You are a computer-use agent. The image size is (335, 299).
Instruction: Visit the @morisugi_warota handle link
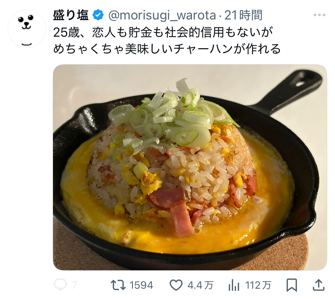click(x=162, y=15)
